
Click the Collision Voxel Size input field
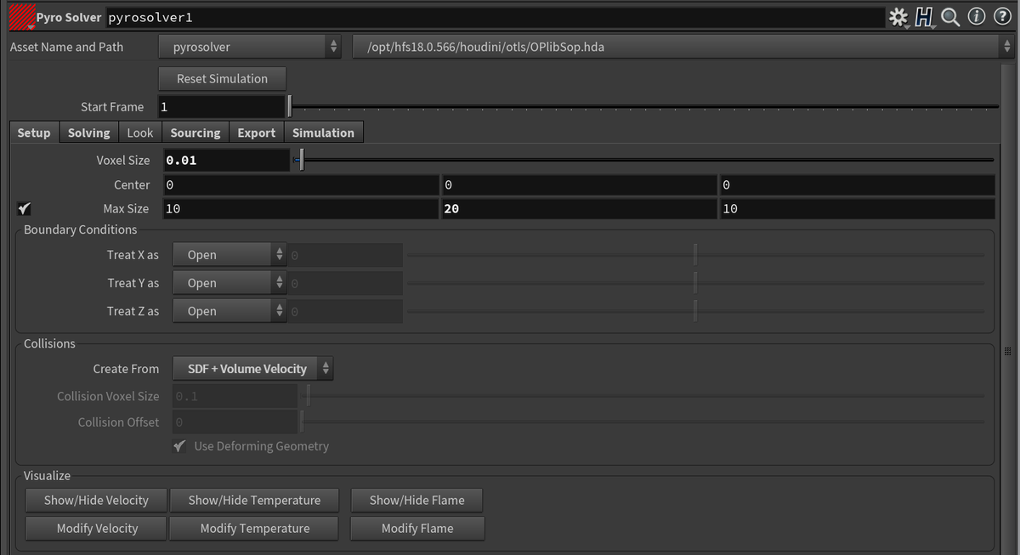[235, 396]
